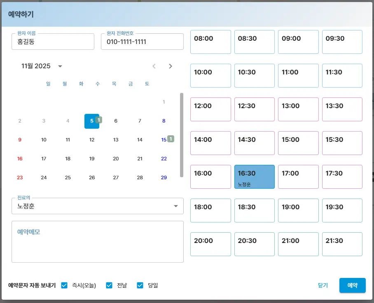
Task: Select November 19 on the calendar
Action: click(92, 159)
